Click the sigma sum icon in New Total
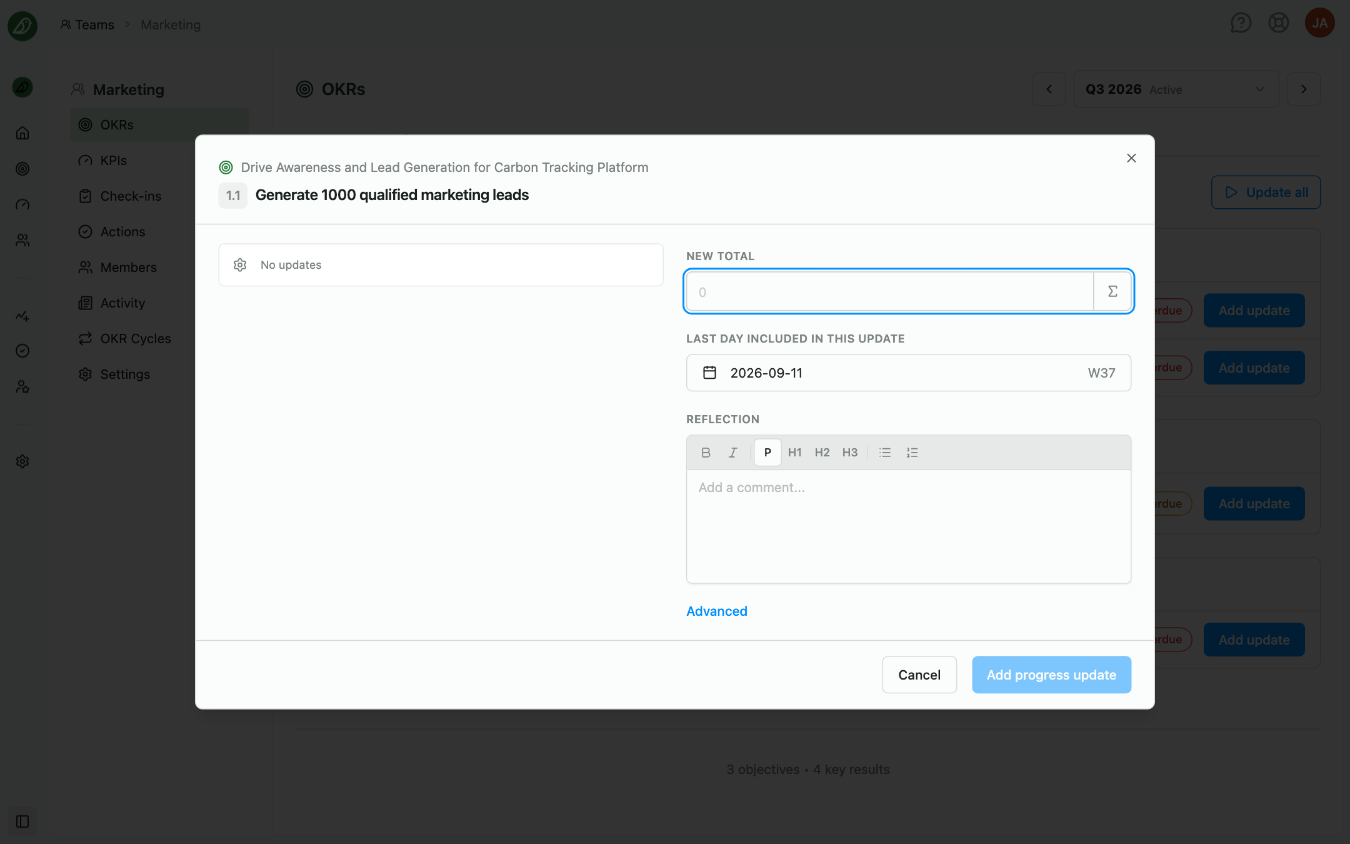Image resolution: width=1350 pixels, height=844 pixels. point(1112,291)
